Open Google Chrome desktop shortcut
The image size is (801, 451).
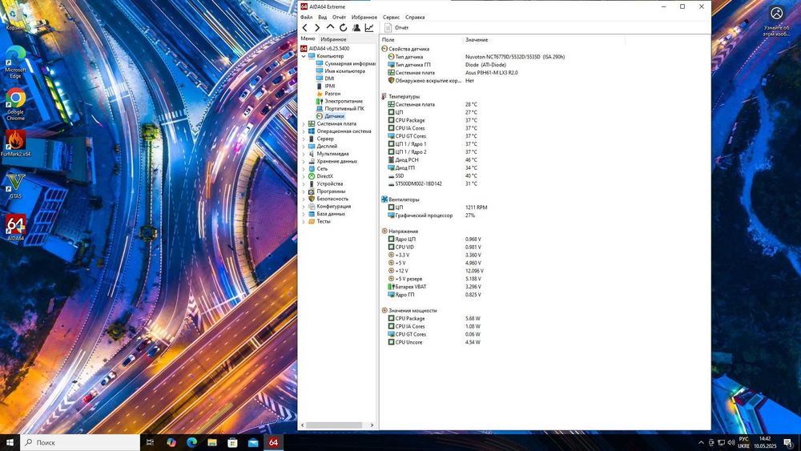pyautogui.click(x=15, y=104)
